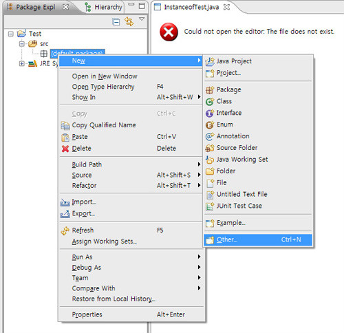This screenshot has height=333, width=344.
Task: Maximize the Package Explorer view
Action: 142,6
